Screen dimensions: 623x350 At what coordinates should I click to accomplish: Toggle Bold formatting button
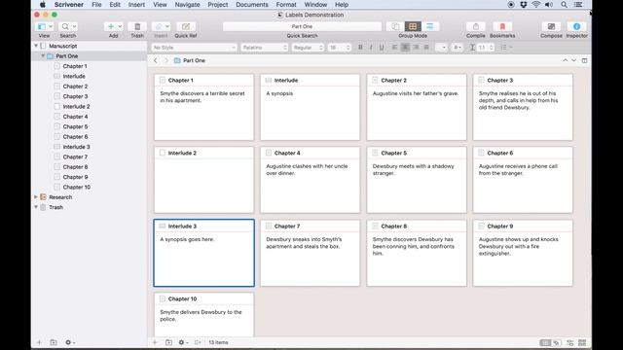pyautogui.click(x=360, y=48)
